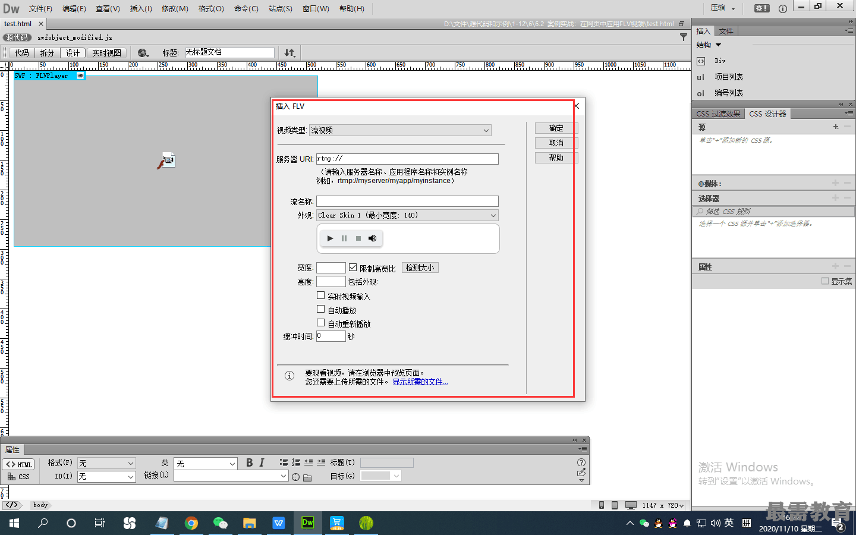Open the 视频类型 dropdown

coord(400,130)
